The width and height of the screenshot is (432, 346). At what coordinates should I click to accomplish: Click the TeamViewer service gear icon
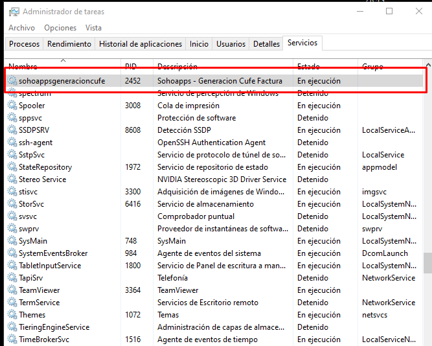12,290
